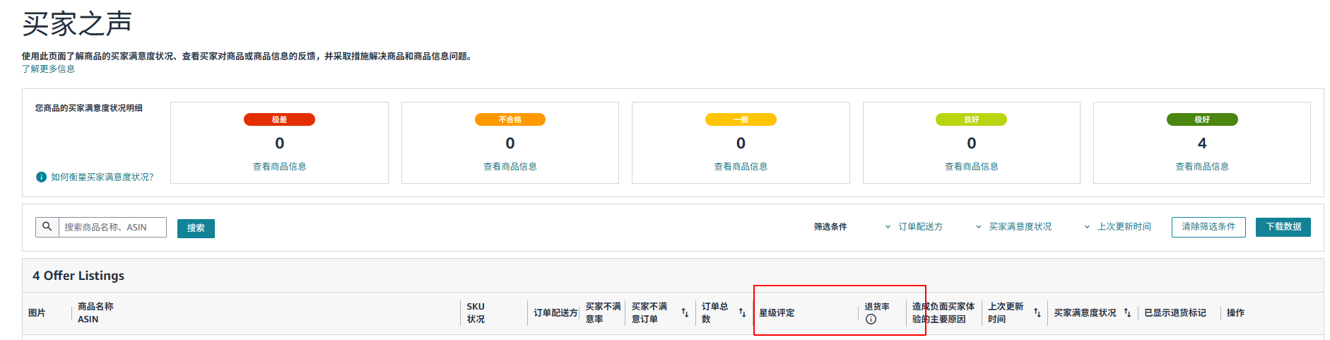Open 查看商品信息 under 良好 card
Image resolution: width=1330 pixels, height=340 pixels.
tap(972, 167)
